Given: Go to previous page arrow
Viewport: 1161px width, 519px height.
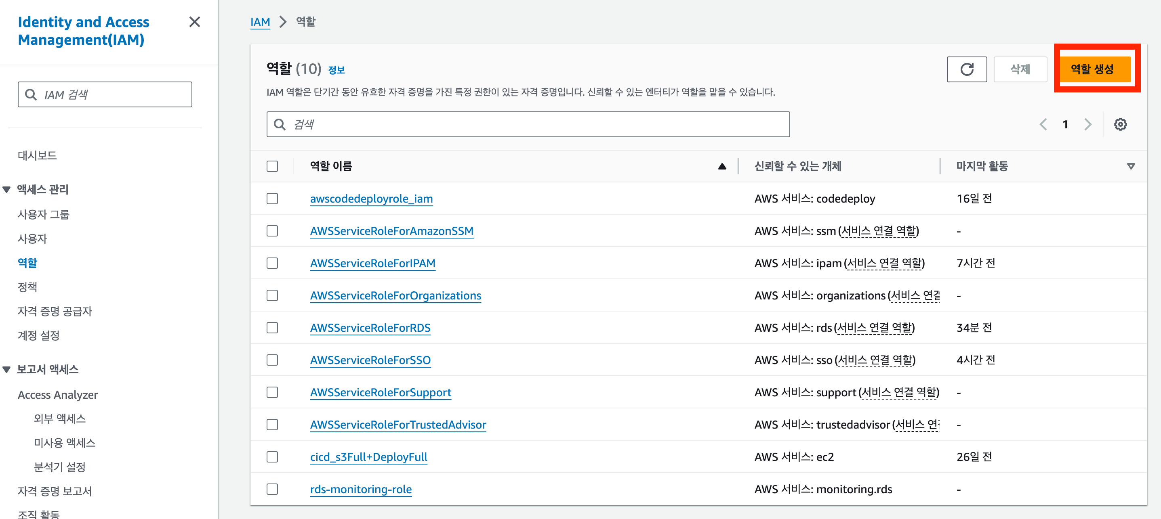Looking at the screenshot, I should 1043,124.
